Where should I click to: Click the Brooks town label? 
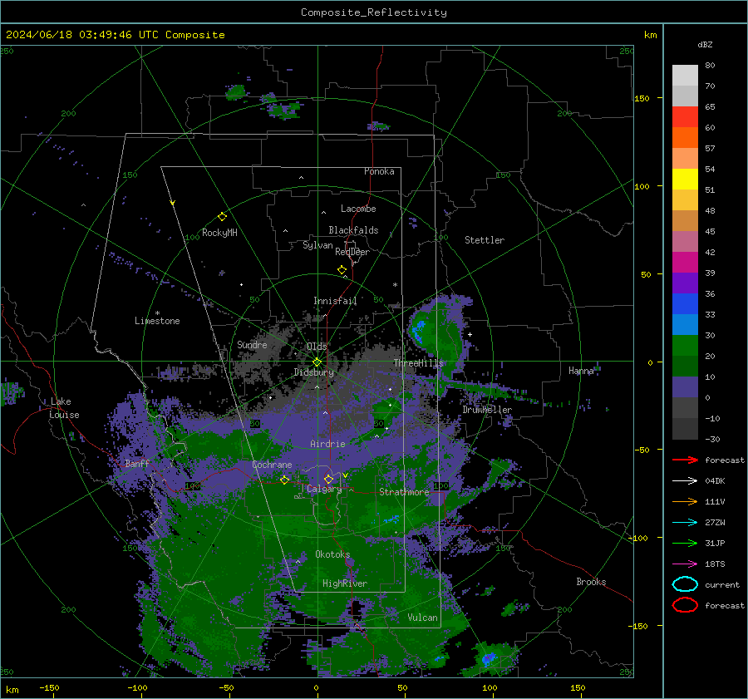point(591,582)
